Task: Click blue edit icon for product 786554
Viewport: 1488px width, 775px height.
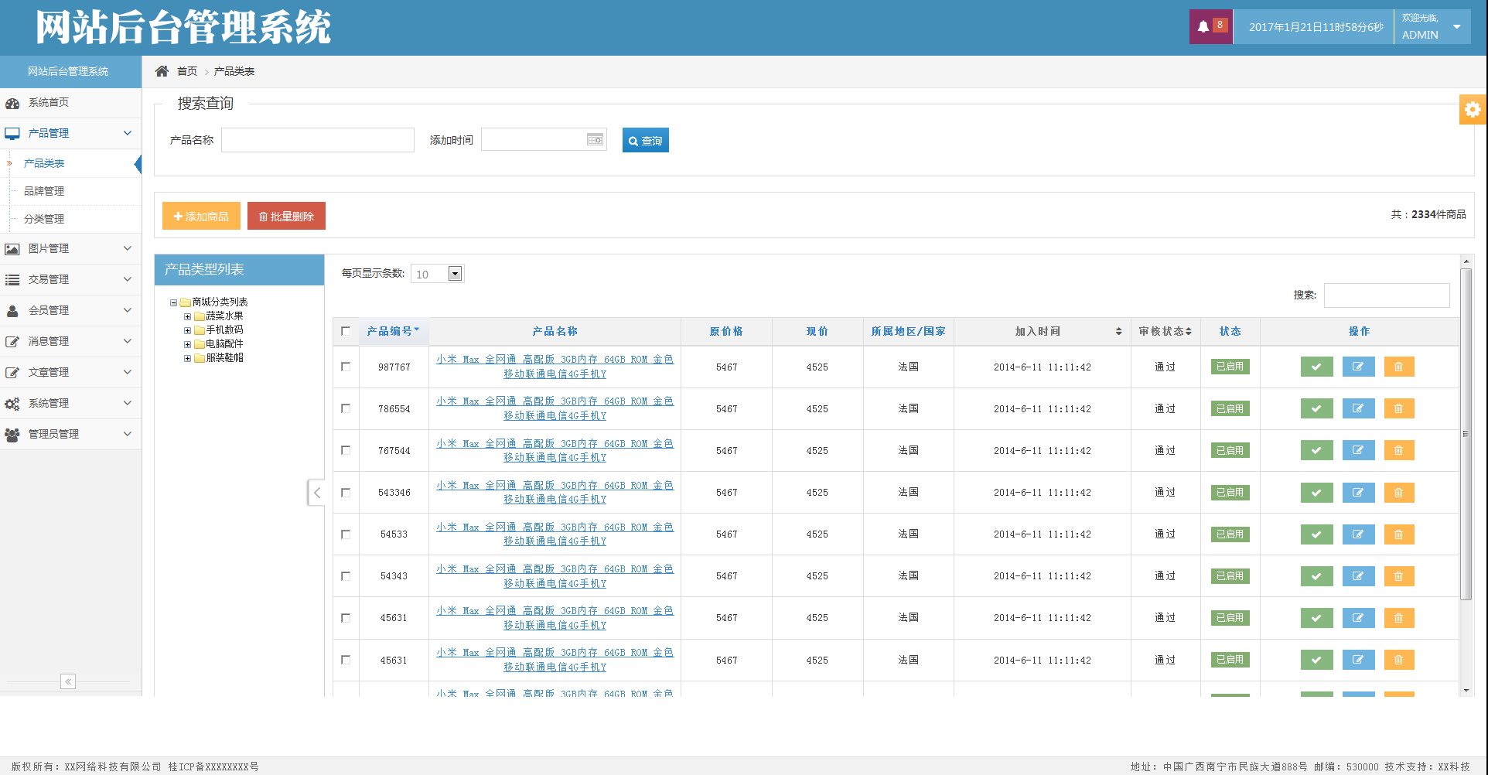Action: pos(1357,408)
